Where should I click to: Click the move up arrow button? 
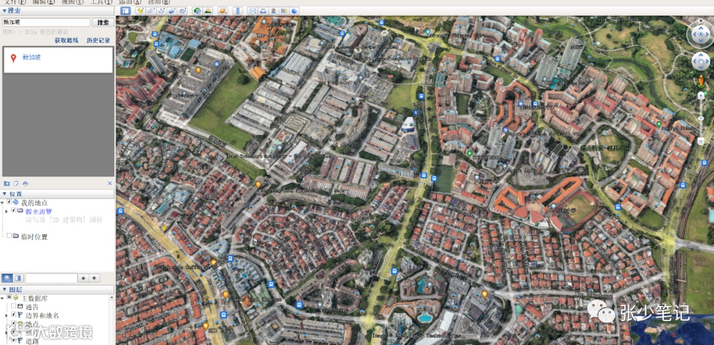point(84,278)
